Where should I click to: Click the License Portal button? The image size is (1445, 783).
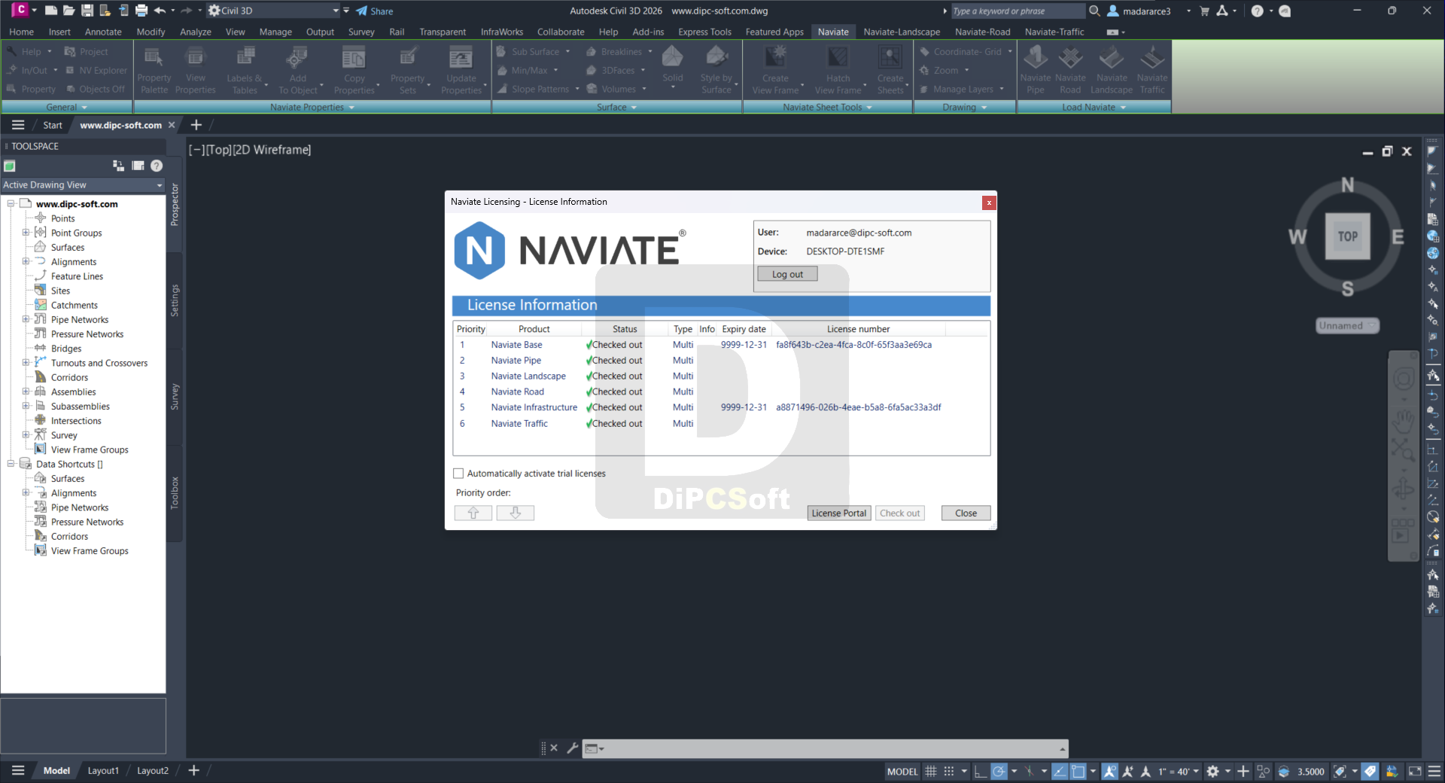838,513
